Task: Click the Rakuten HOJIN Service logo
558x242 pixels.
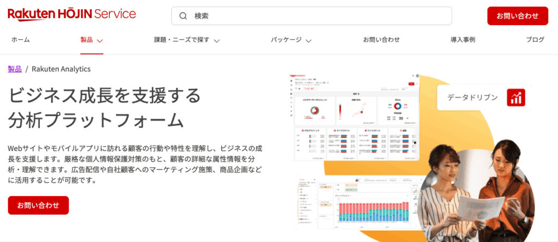Action: pos(72,15)
